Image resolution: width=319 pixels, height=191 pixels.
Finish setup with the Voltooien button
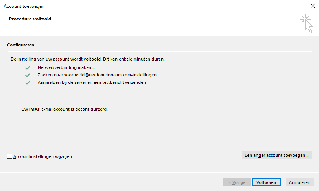[x=266, y=182]
